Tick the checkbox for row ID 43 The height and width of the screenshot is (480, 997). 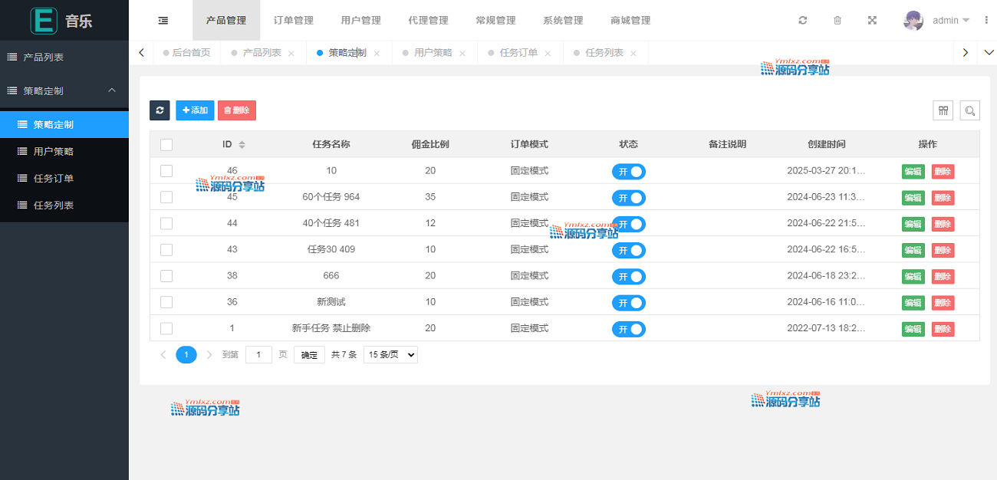[x=166, y=250]
